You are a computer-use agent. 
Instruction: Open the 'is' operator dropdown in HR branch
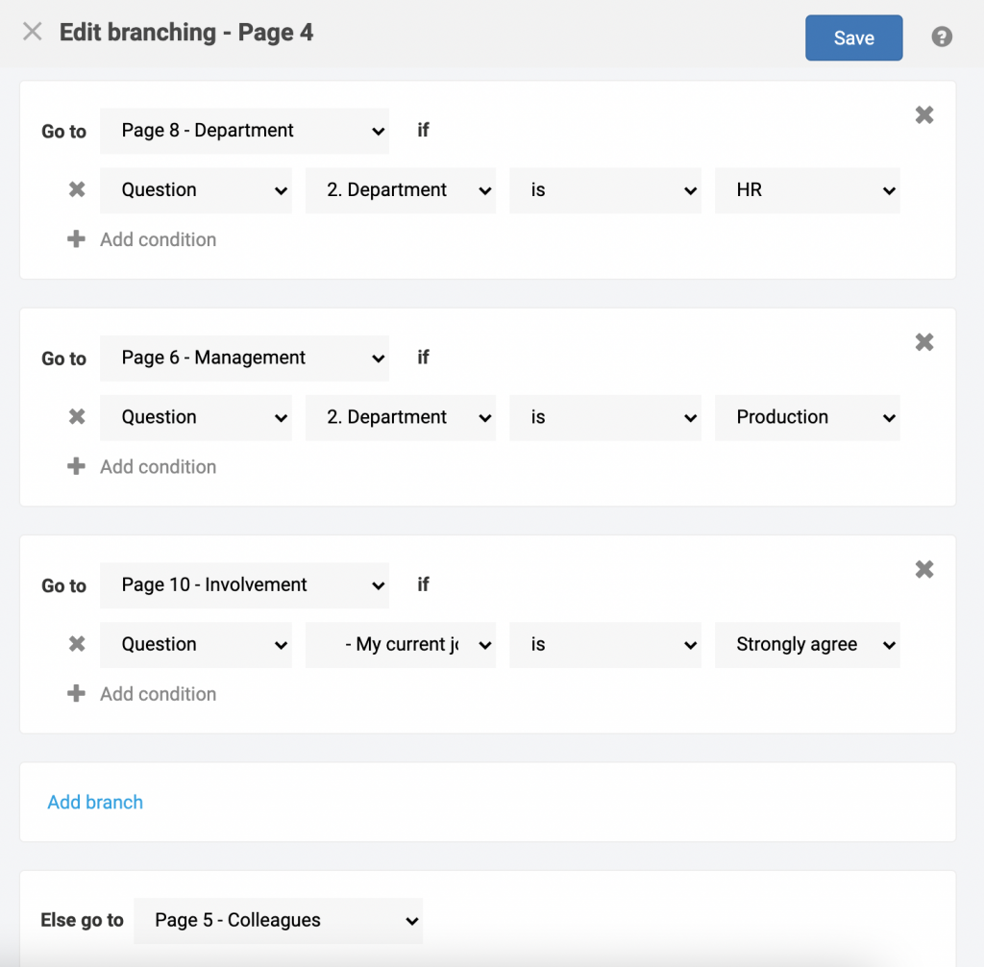click(605, 190)
